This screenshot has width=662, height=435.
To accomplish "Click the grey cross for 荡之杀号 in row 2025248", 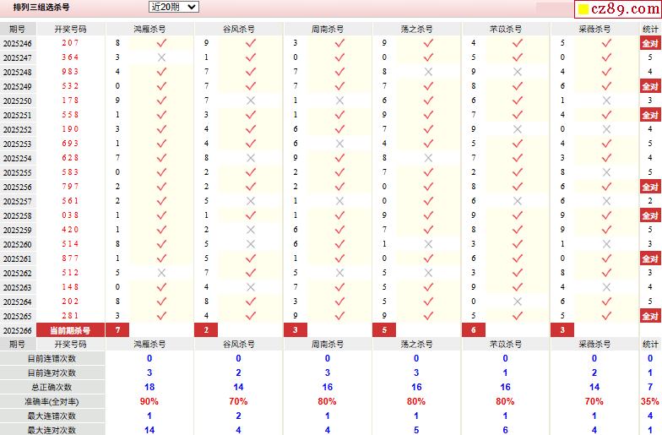I will (428, 72).
